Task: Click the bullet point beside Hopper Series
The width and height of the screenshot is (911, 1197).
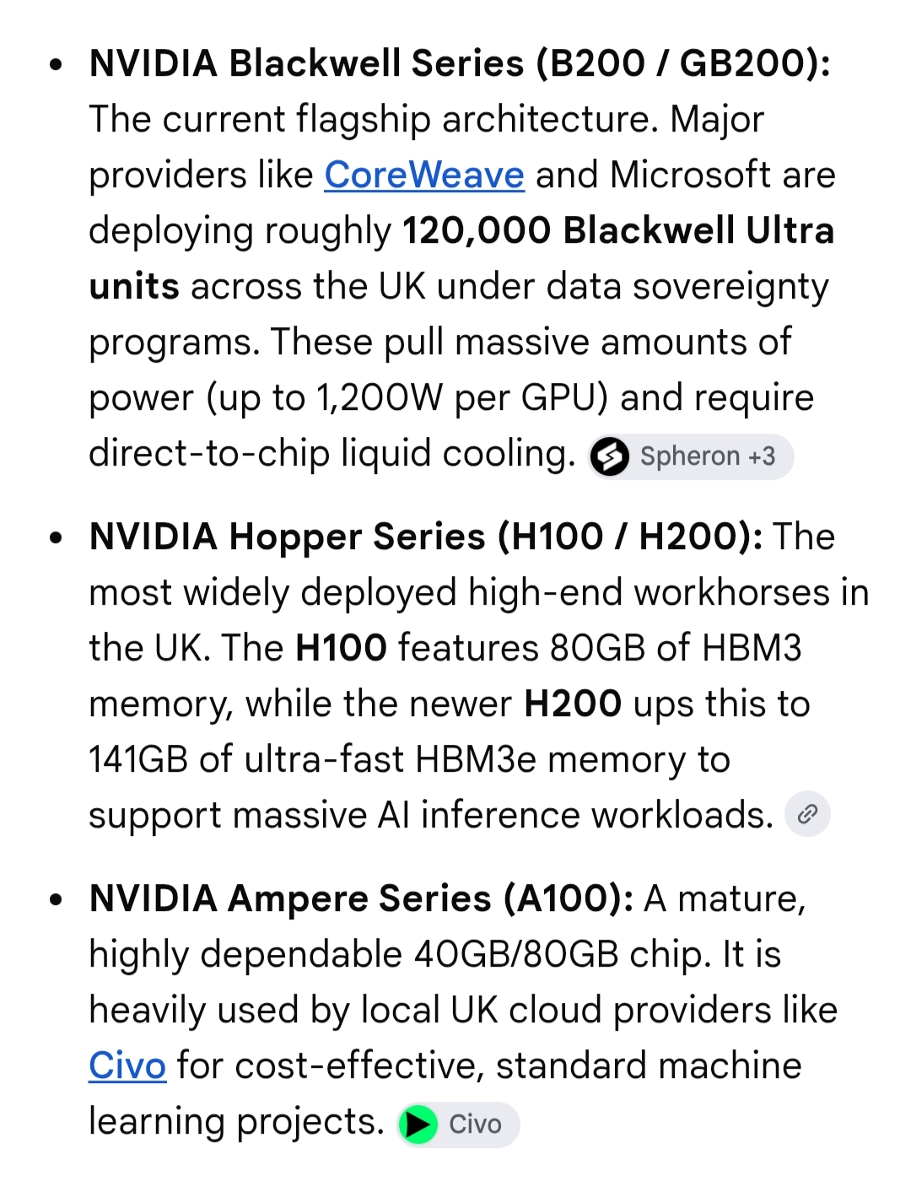Action: pyautogui.click(x=56, y=537)
